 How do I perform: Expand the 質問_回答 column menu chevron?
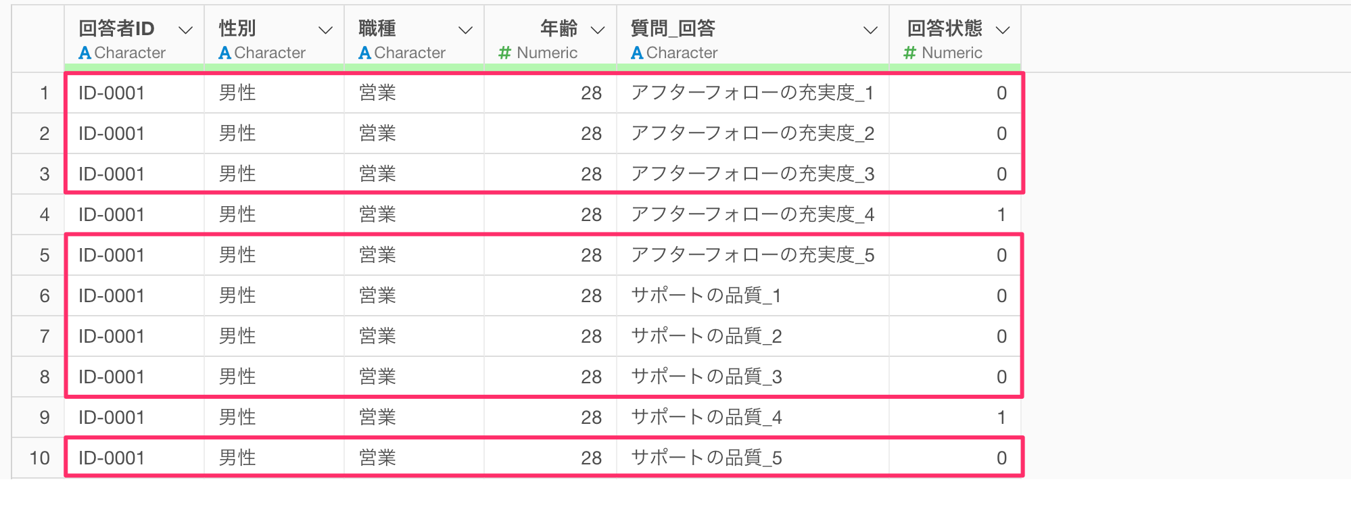coord(871,30)
